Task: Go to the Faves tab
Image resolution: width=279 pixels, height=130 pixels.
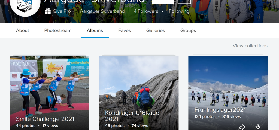Action: [x=125, y=30]
